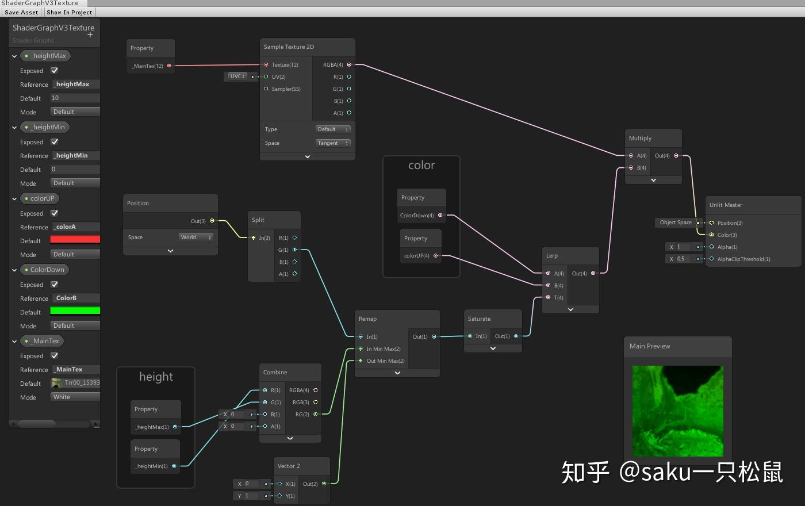Click Show In Project button

(70, 12)
